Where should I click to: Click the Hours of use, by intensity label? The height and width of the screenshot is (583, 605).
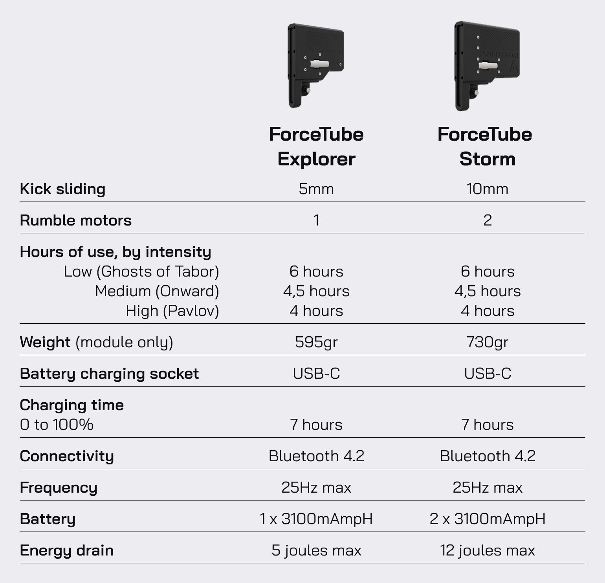pos(115,252)
